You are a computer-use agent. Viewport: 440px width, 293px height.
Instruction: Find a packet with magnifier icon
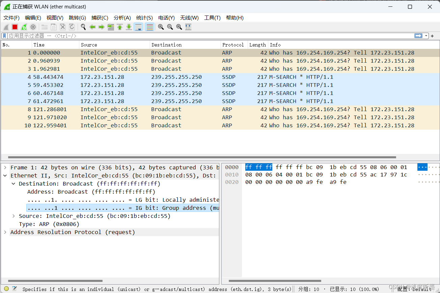(x=83, y=27)
